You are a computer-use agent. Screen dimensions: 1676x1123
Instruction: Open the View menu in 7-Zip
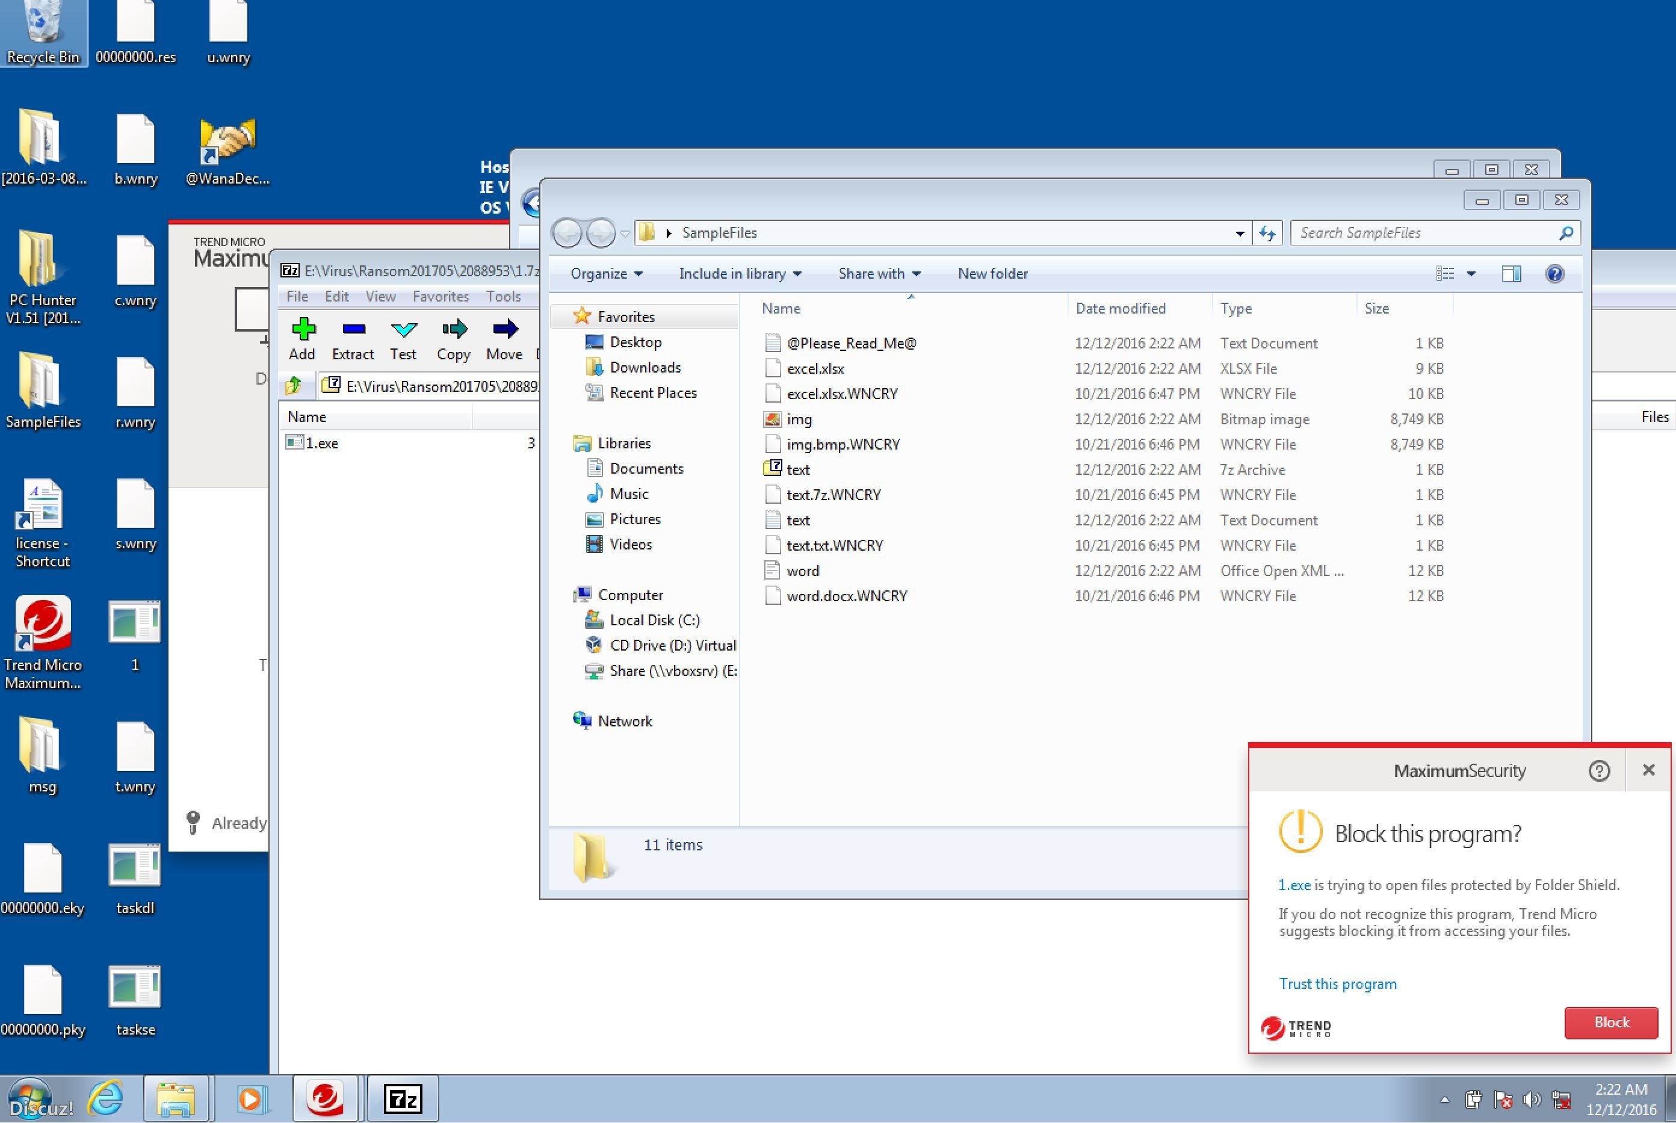[x=380, y=297]
